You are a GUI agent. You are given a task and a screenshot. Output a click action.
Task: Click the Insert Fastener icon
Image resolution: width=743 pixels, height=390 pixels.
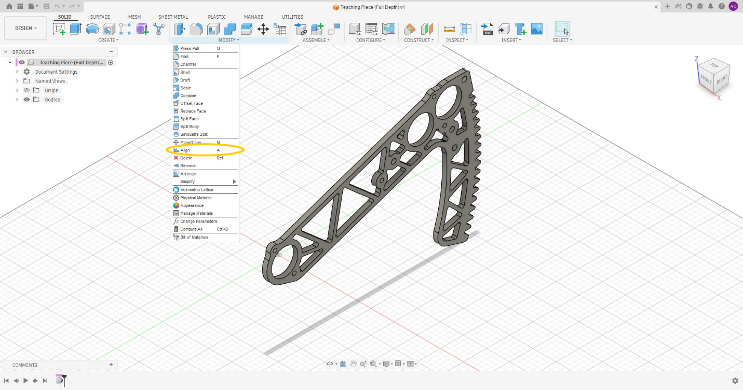pyautogui.click(x=520, y=29)
